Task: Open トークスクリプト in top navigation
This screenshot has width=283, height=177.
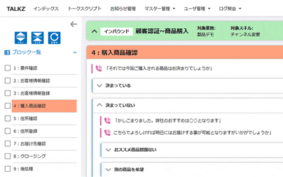Action: coord(84,8)
